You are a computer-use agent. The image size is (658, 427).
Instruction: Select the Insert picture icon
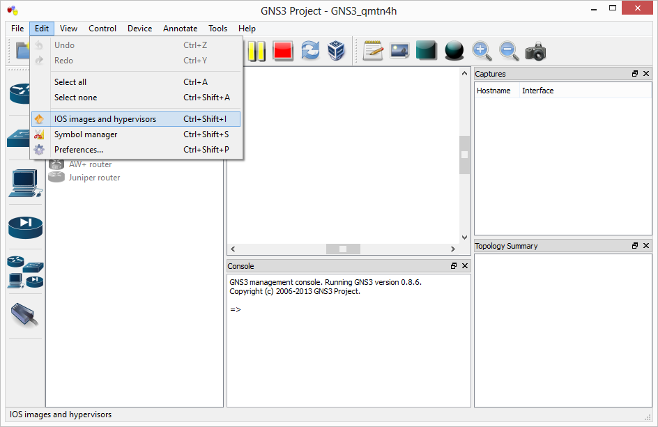[x=399, y=51]
